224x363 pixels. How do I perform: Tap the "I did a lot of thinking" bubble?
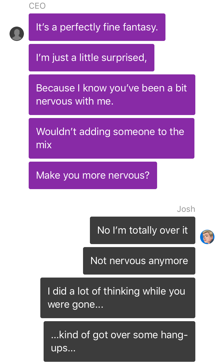coord(118,298)
